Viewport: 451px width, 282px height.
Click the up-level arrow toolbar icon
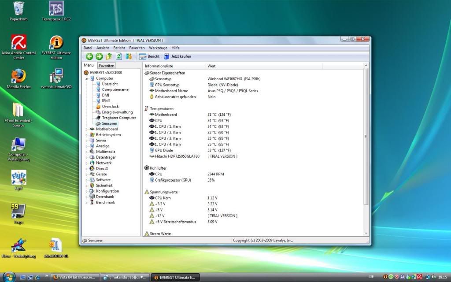109,56
